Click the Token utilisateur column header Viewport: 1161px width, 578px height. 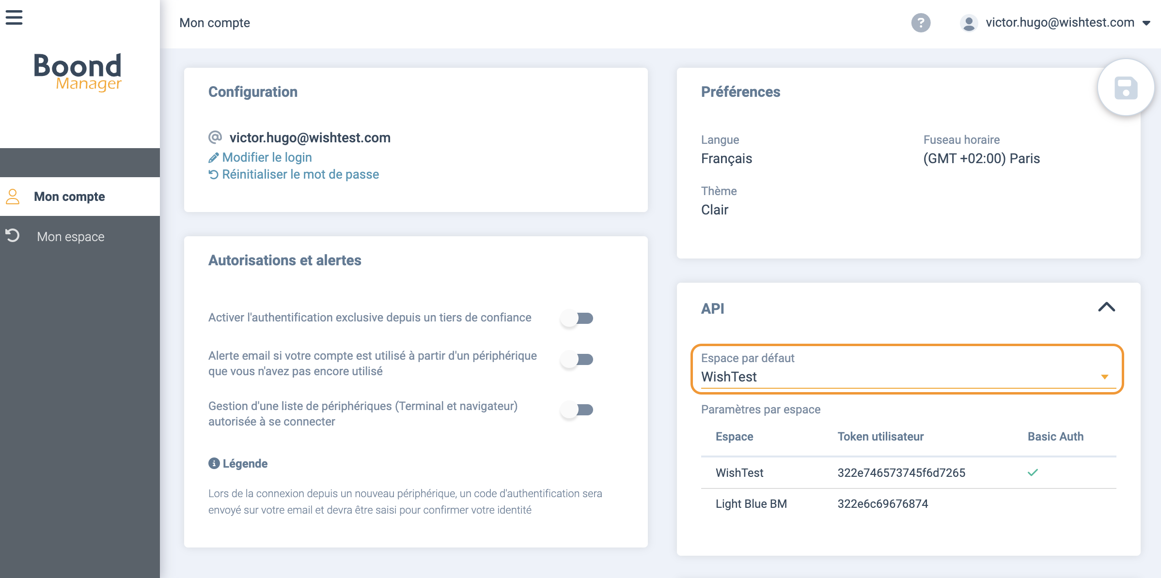point(880,437)
